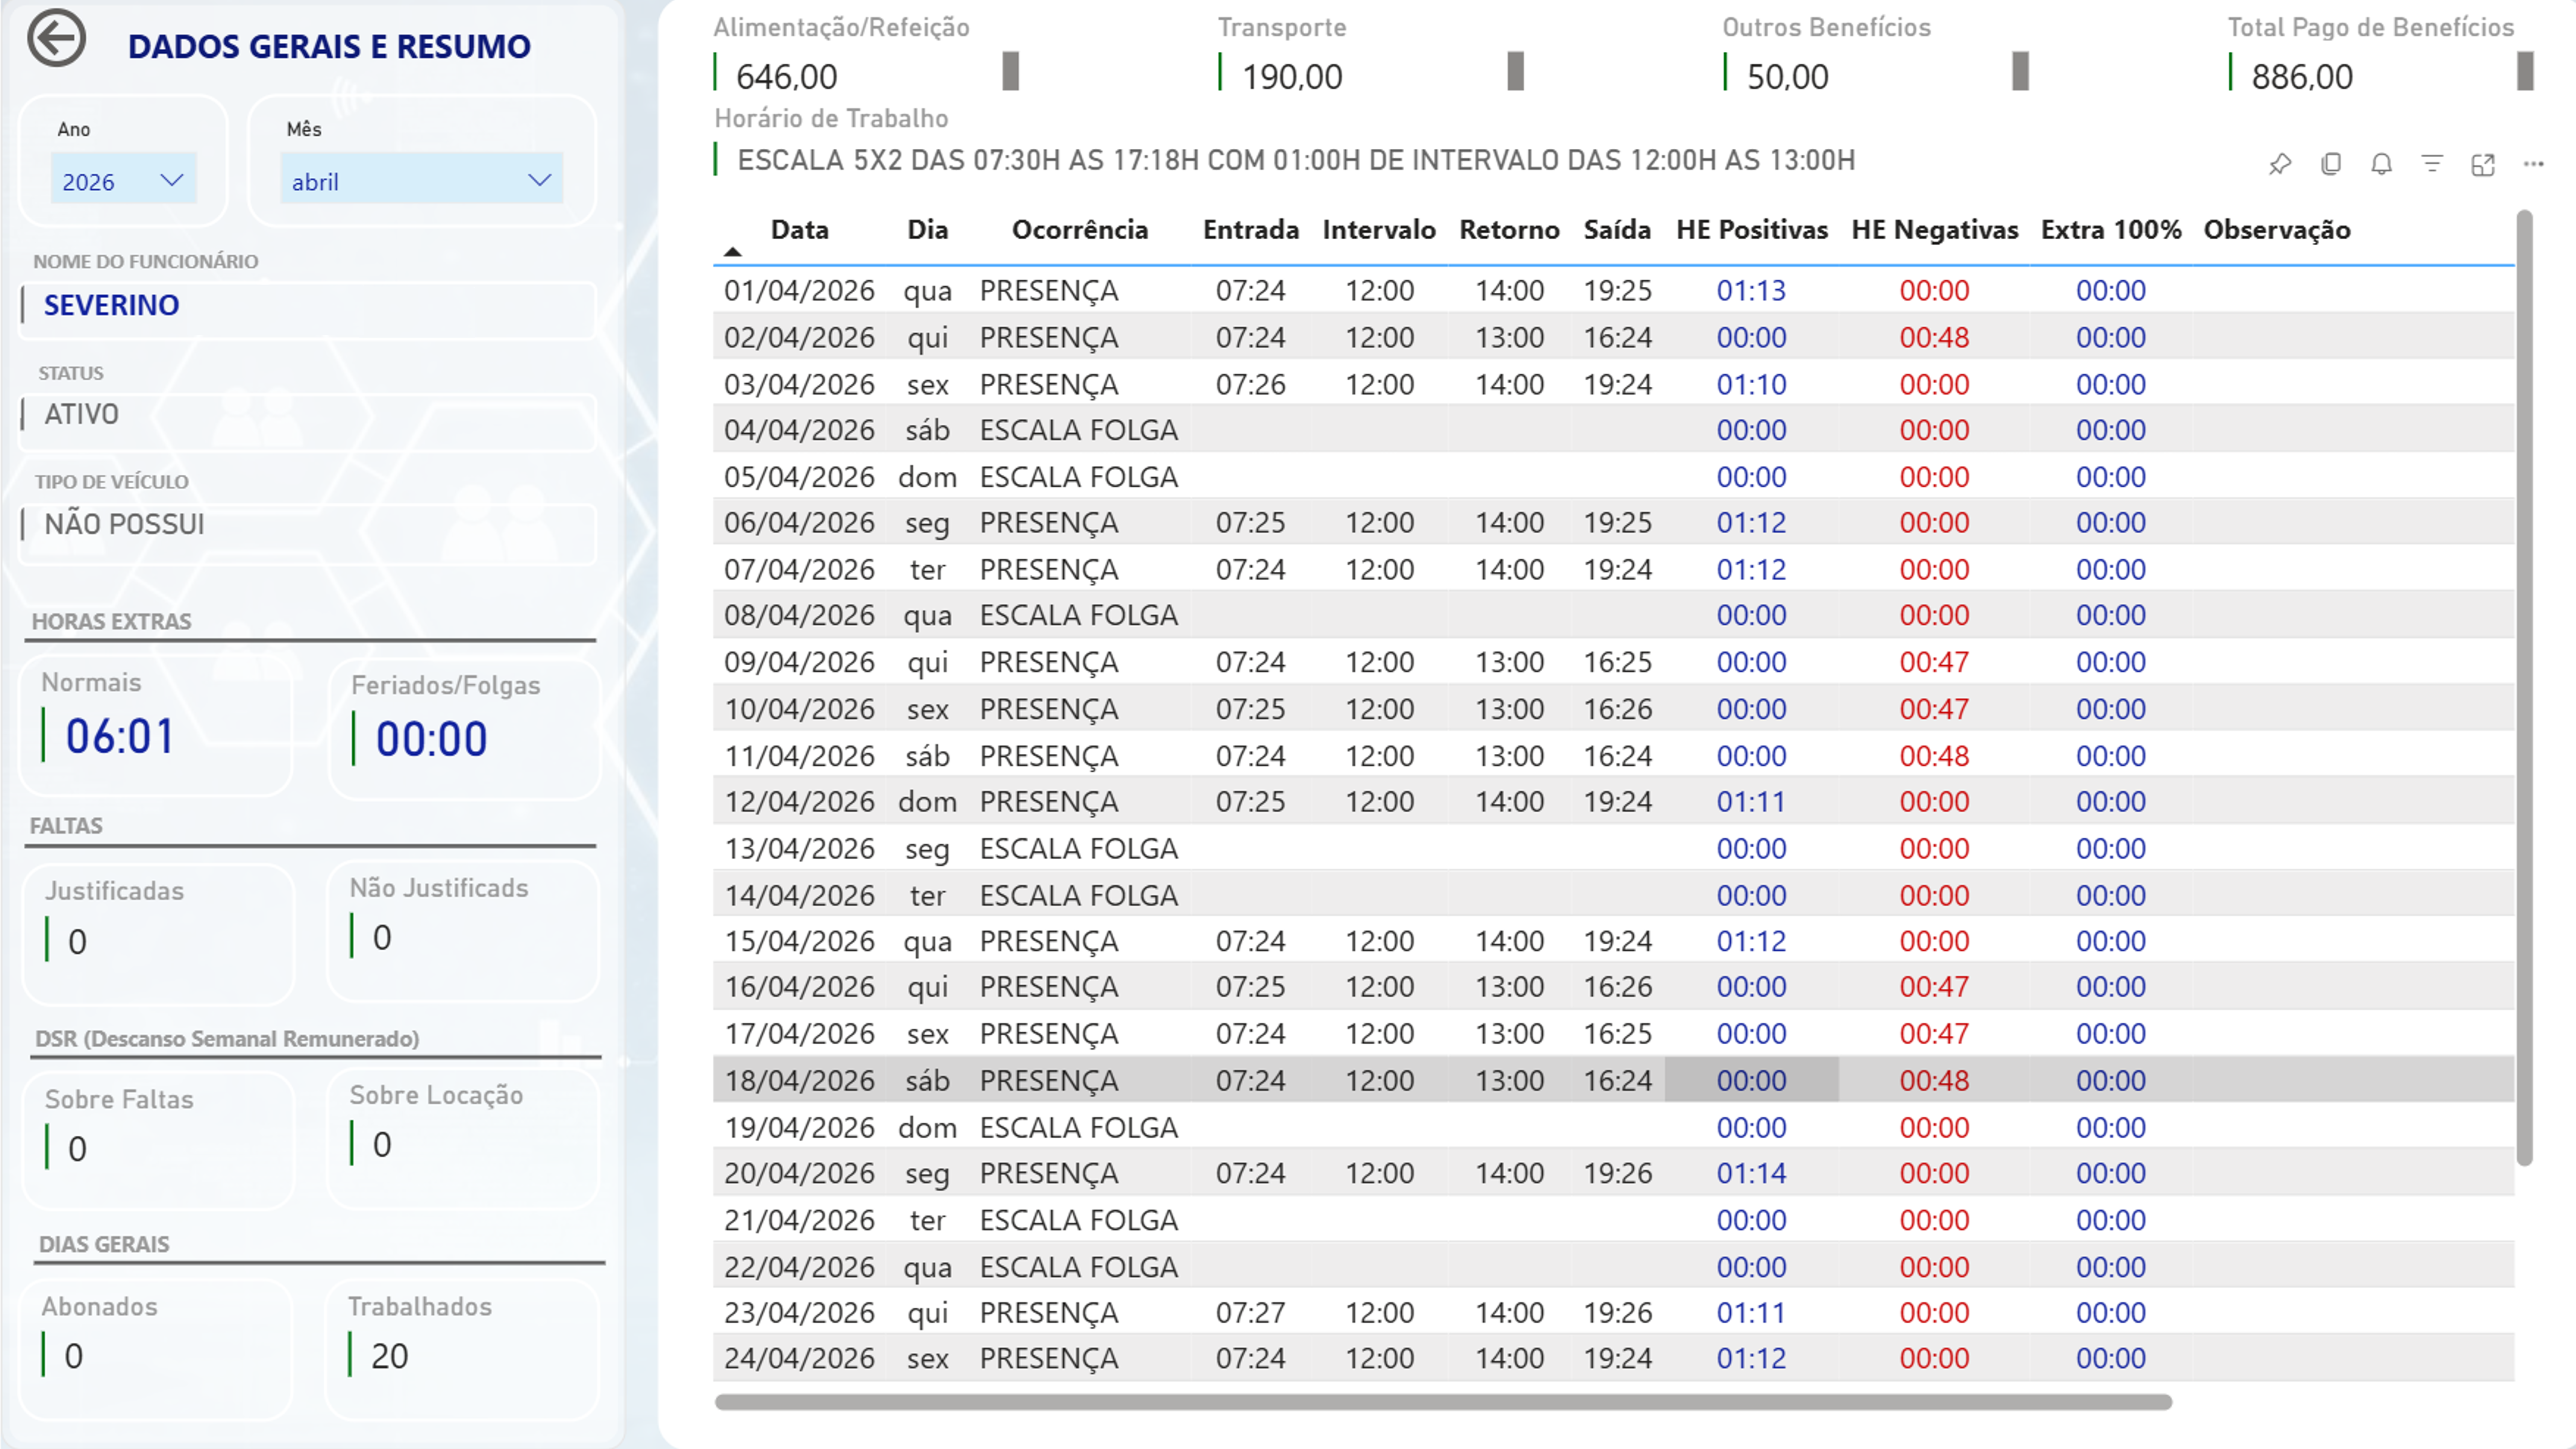Click Saída 19:25 on 06/04/2026
The image size is (2576, 1449).
click(x=1617, y=523)
